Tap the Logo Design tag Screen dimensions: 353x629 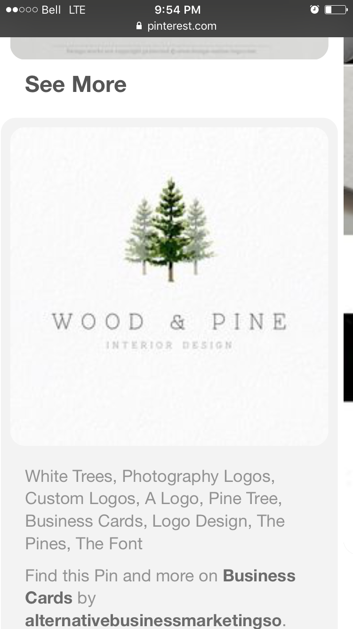pos(200,521)
